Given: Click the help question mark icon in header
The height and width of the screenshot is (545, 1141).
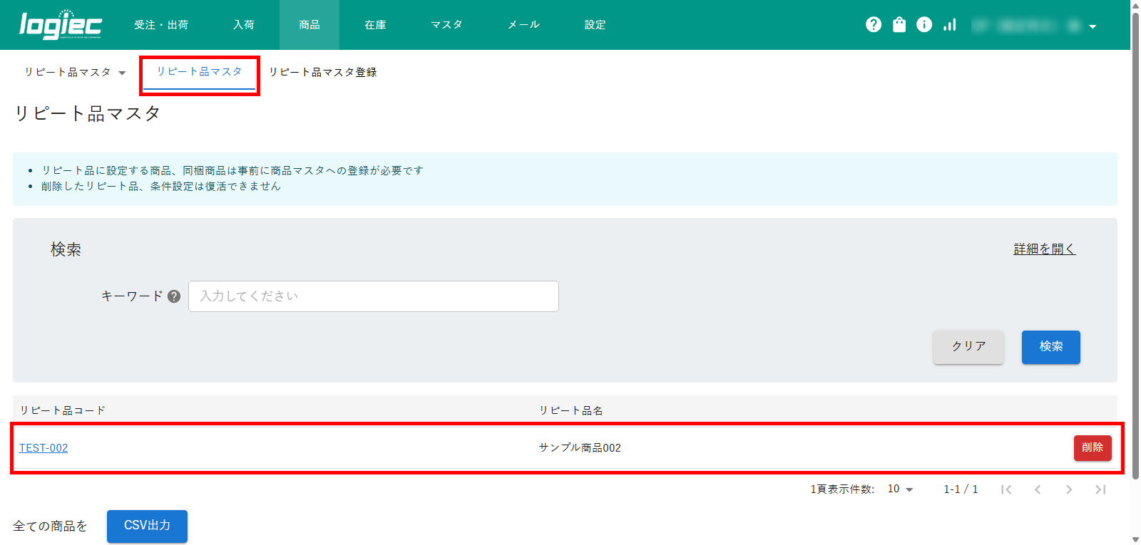Looking at the screenshot, I should 874,25.
